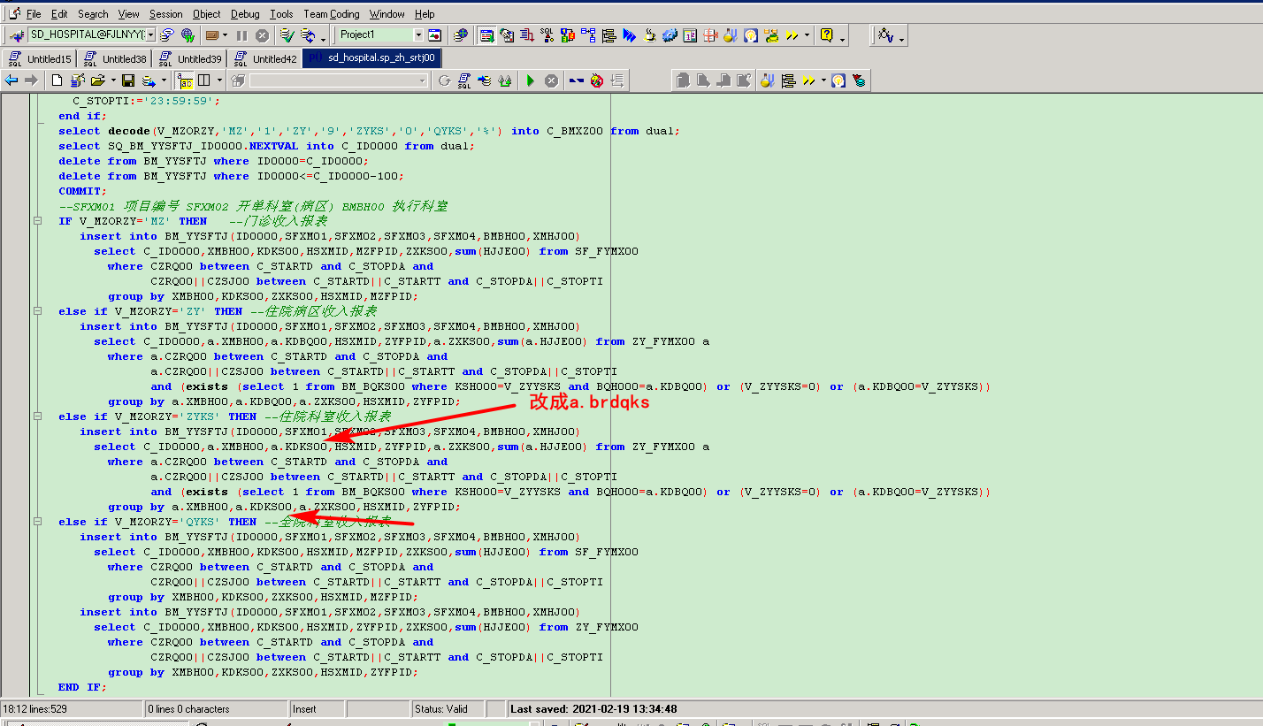This screenshot has height=726, width=1263.
Task: Click the green Execute play button
Action: coord(530,80)
